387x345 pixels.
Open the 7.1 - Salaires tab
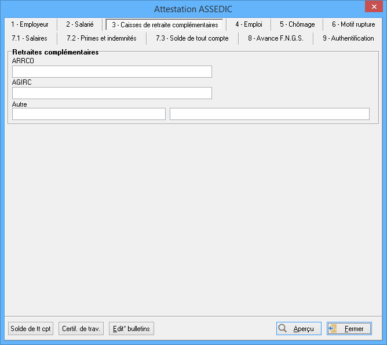[30, 38]
